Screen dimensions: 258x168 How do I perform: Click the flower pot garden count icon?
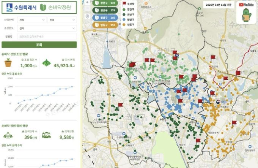point(8,63)
